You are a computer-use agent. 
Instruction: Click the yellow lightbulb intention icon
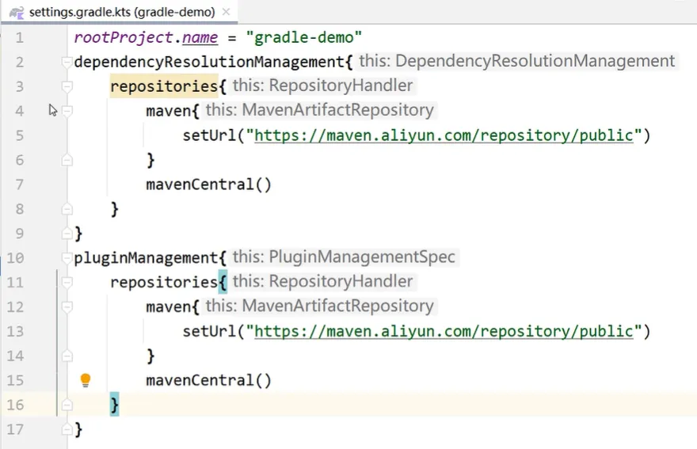86,380
